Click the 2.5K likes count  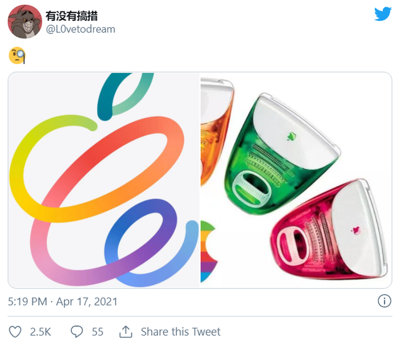coord(41,332)
